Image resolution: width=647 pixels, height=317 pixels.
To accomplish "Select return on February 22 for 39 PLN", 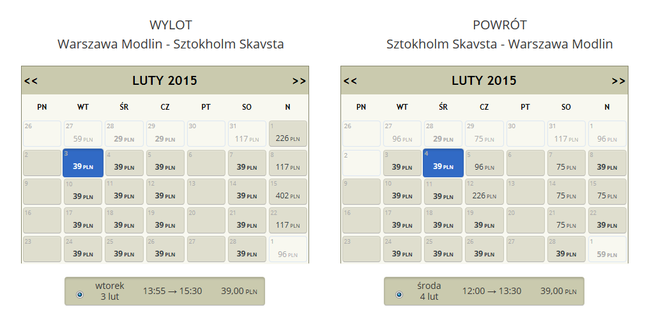I will (607, 221).
